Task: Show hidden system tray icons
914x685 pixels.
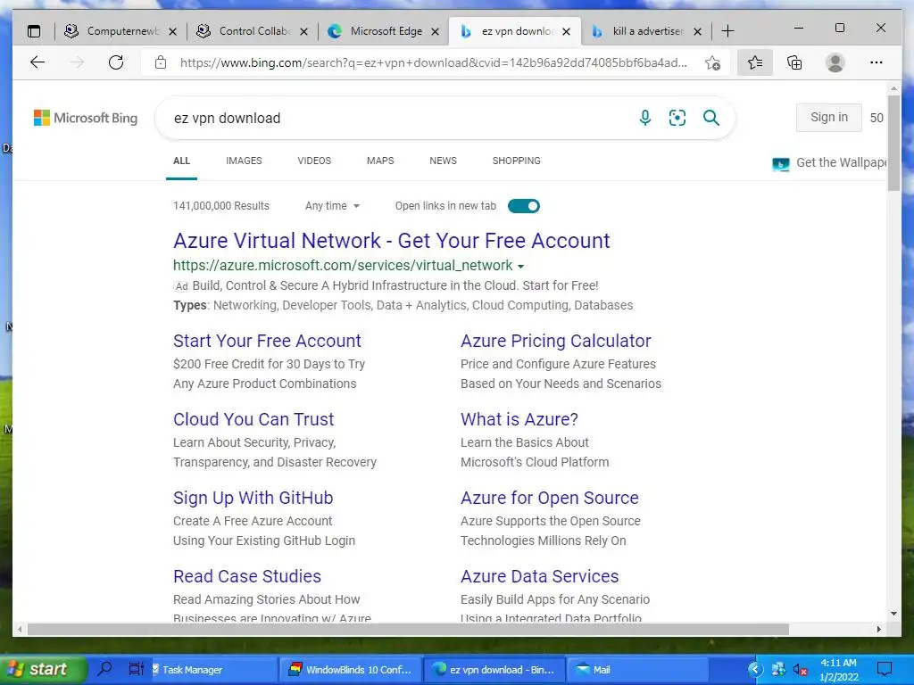Action: pos(755,670)
